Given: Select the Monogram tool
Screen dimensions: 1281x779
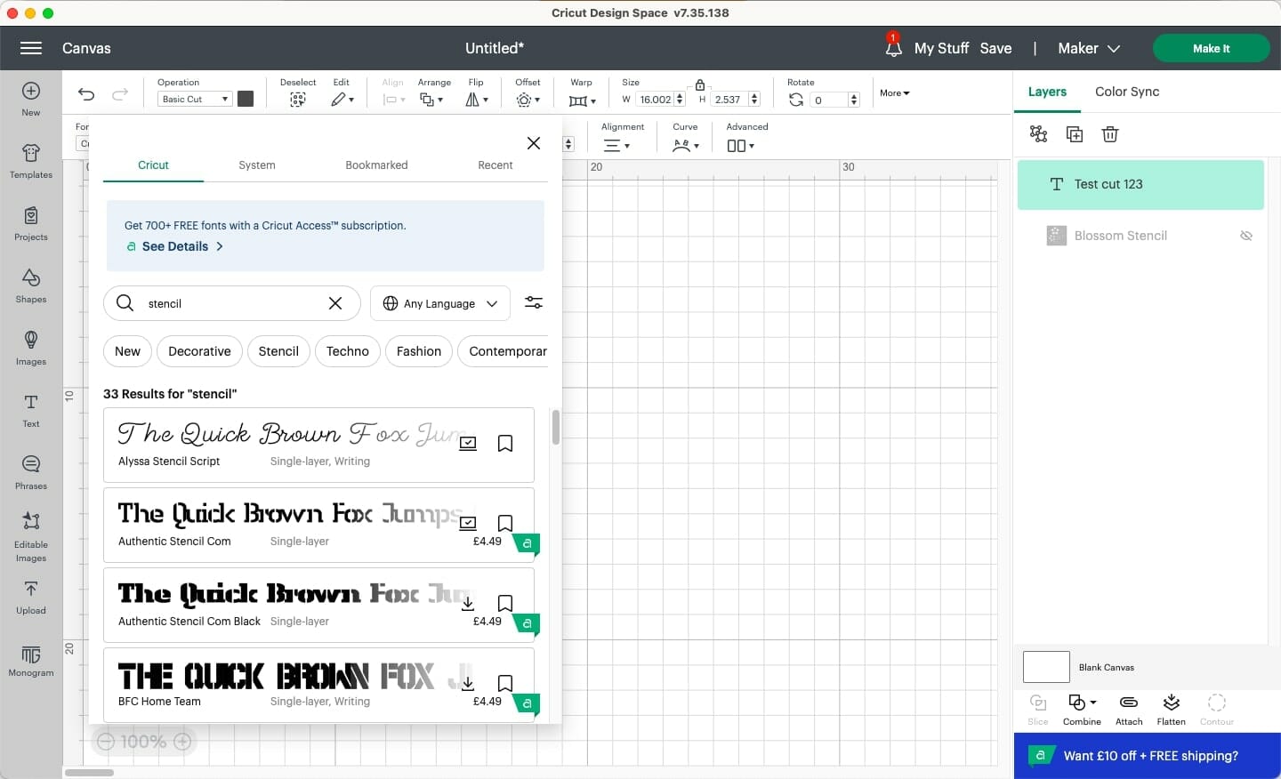Looking at the screenshot, I should [31, 662].
